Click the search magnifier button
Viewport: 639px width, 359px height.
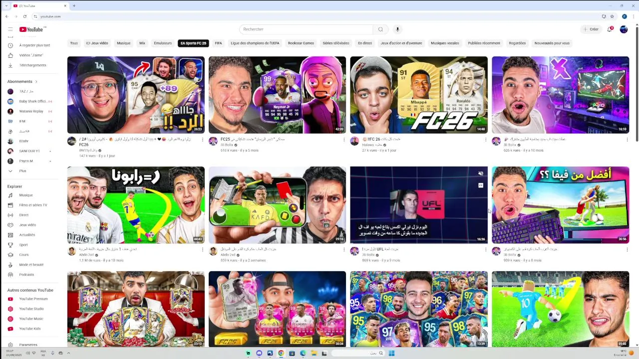coord(380,29)
